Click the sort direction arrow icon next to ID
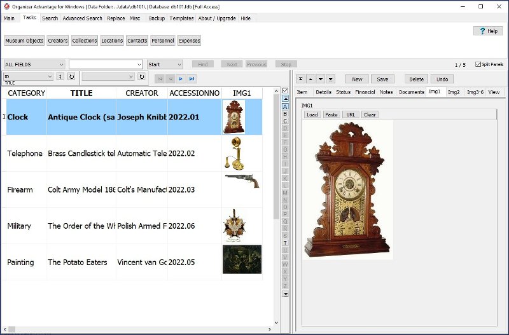The height and width of the screenshot is (335, 509). (x=60, y=76)
